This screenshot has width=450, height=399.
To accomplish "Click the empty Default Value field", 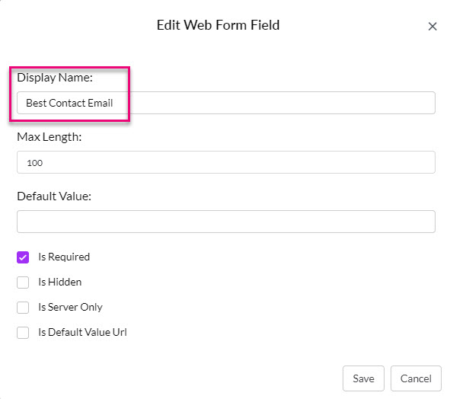I will coord(226,222).
